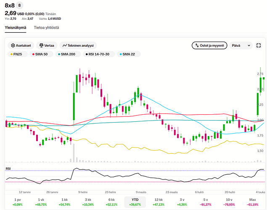Select the 1 pv time range
267x210 pixels.
(18, 202)
